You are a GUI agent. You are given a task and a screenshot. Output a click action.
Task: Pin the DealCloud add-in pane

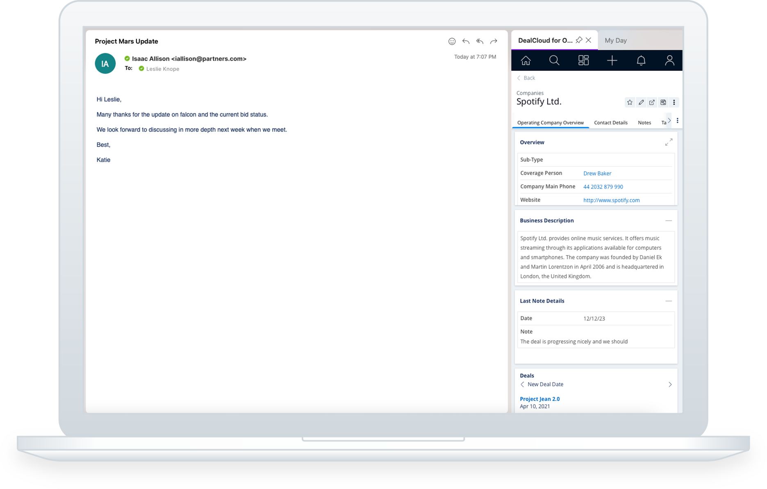click(579, 40)
